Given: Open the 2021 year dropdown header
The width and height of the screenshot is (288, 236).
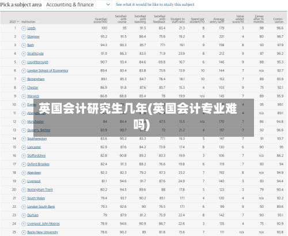Looking at the screenshot, I should [14, 22].
